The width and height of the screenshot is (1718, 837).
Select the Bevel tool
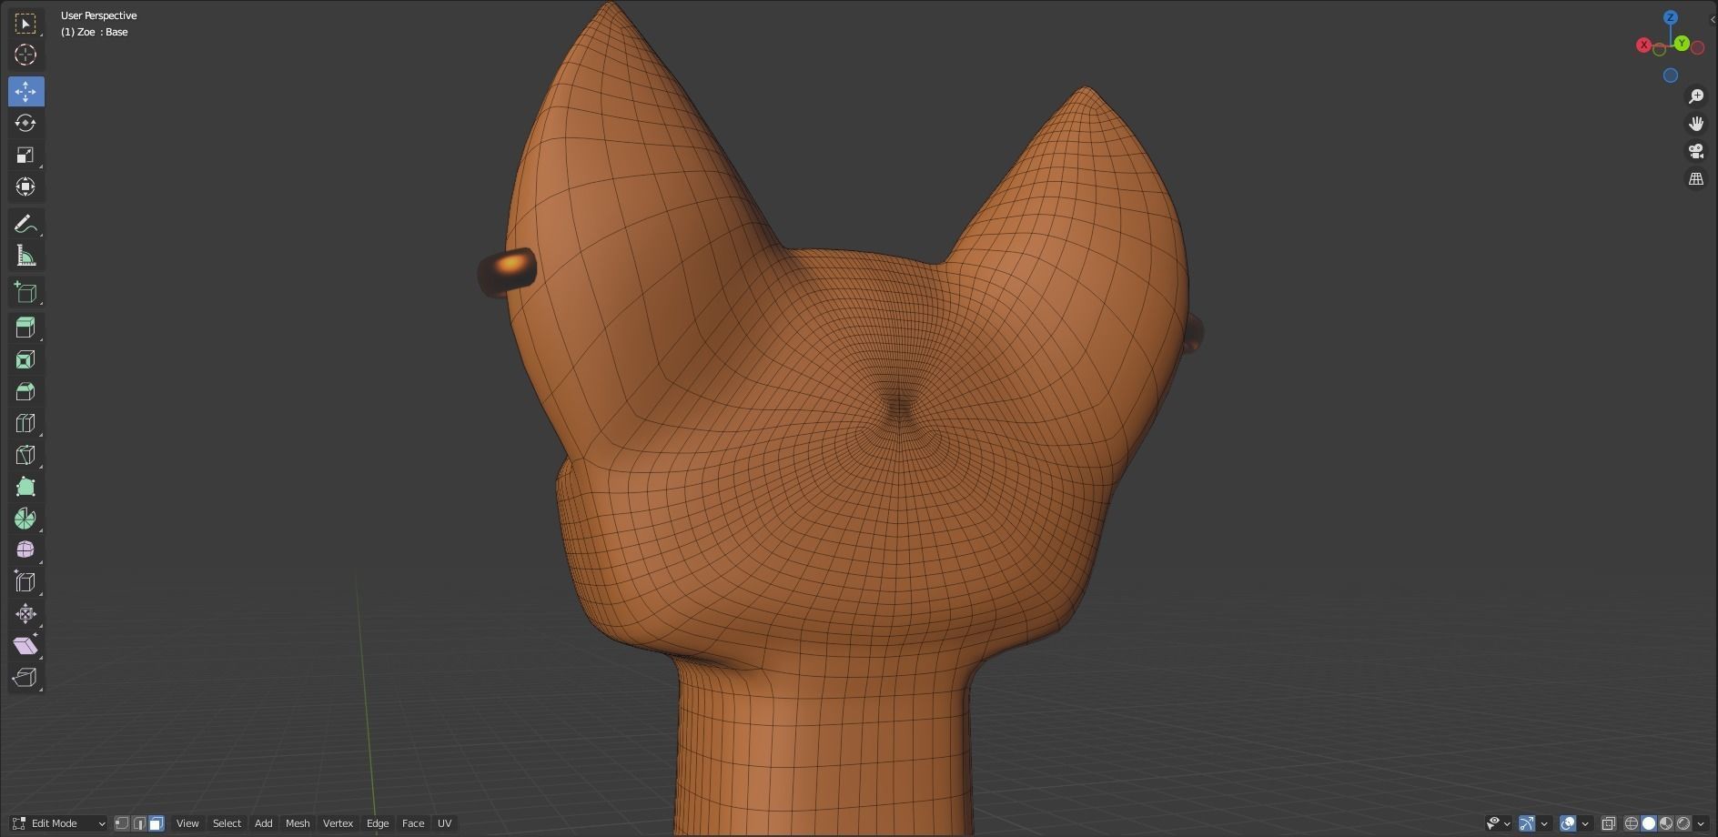(x=25, y=391)
